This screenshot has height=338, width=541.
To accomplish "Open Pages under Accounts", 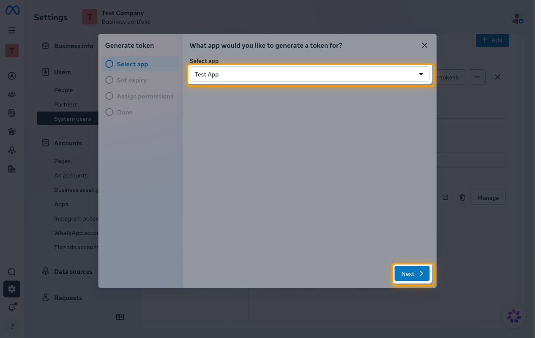I will point(62,161).
